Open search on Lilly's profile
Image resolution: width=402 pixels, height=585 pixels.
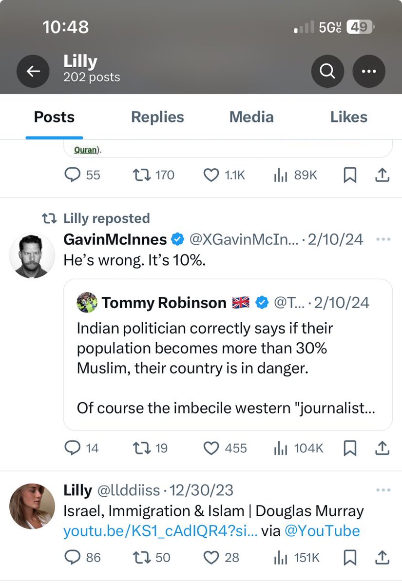[x=327, y=72]
